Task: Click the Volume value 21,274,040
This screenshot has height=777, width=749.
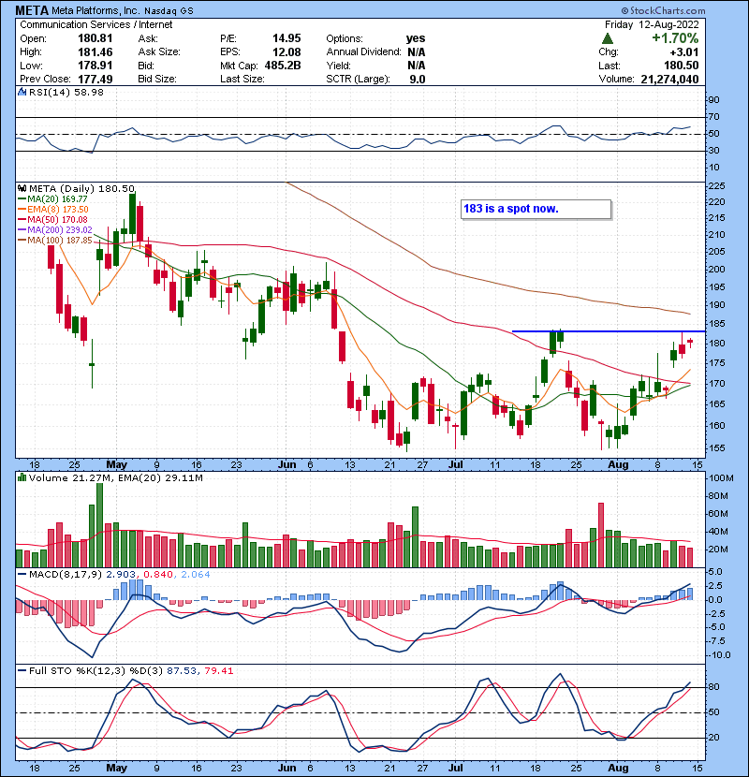Action: tap(669, 80)
